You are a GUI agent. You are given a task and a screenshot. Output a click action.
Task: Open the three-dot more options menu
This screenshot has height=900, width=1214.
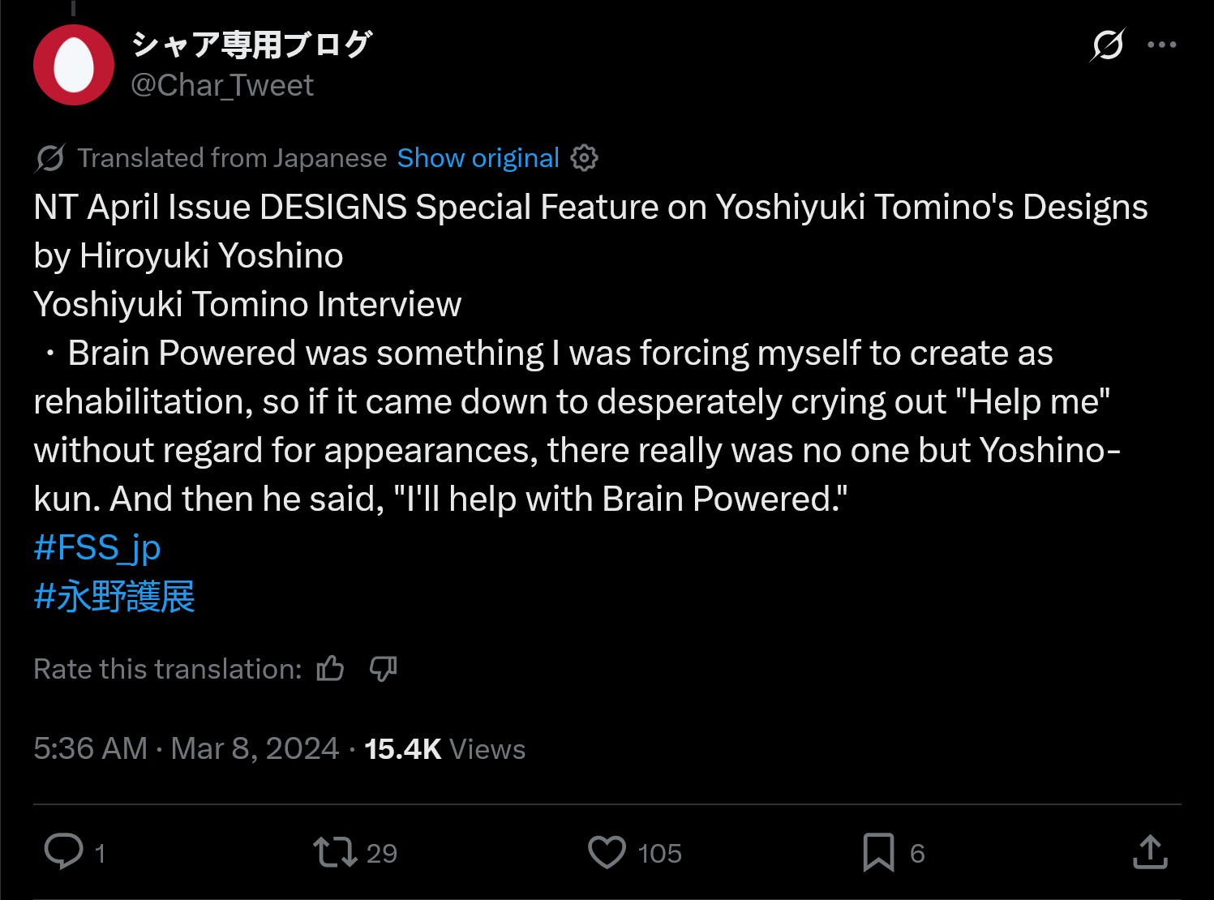[1161, 45]
